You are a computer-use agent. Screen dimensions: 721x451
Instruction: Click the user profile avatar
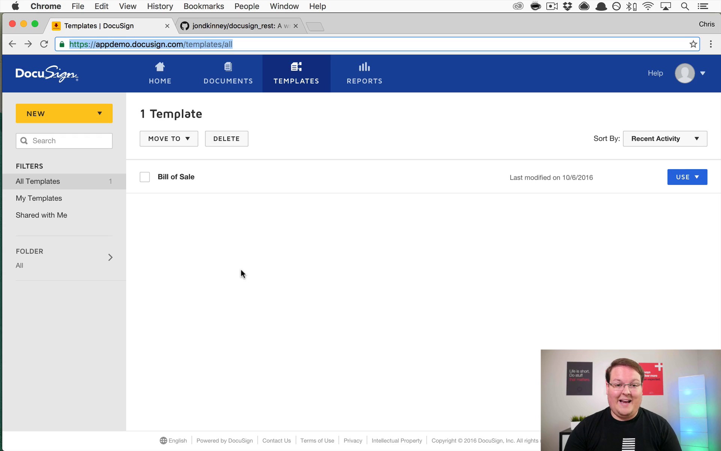coord(685,73)
